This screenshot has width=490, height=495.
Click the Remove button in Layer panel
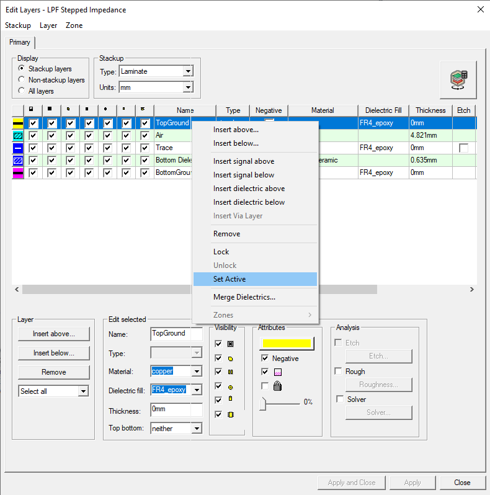point(54,372)
